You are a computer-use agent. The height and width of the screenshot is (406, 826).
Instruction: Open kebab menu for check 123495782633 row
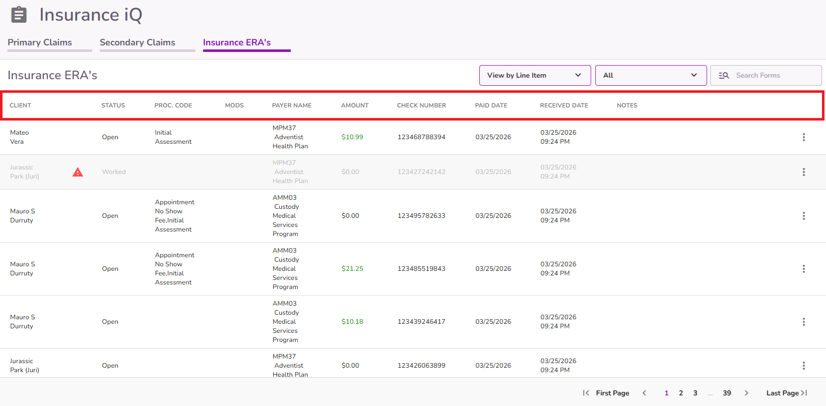(x=803, y=216)
